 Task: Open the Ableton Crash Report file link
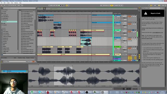click(152, 29)
